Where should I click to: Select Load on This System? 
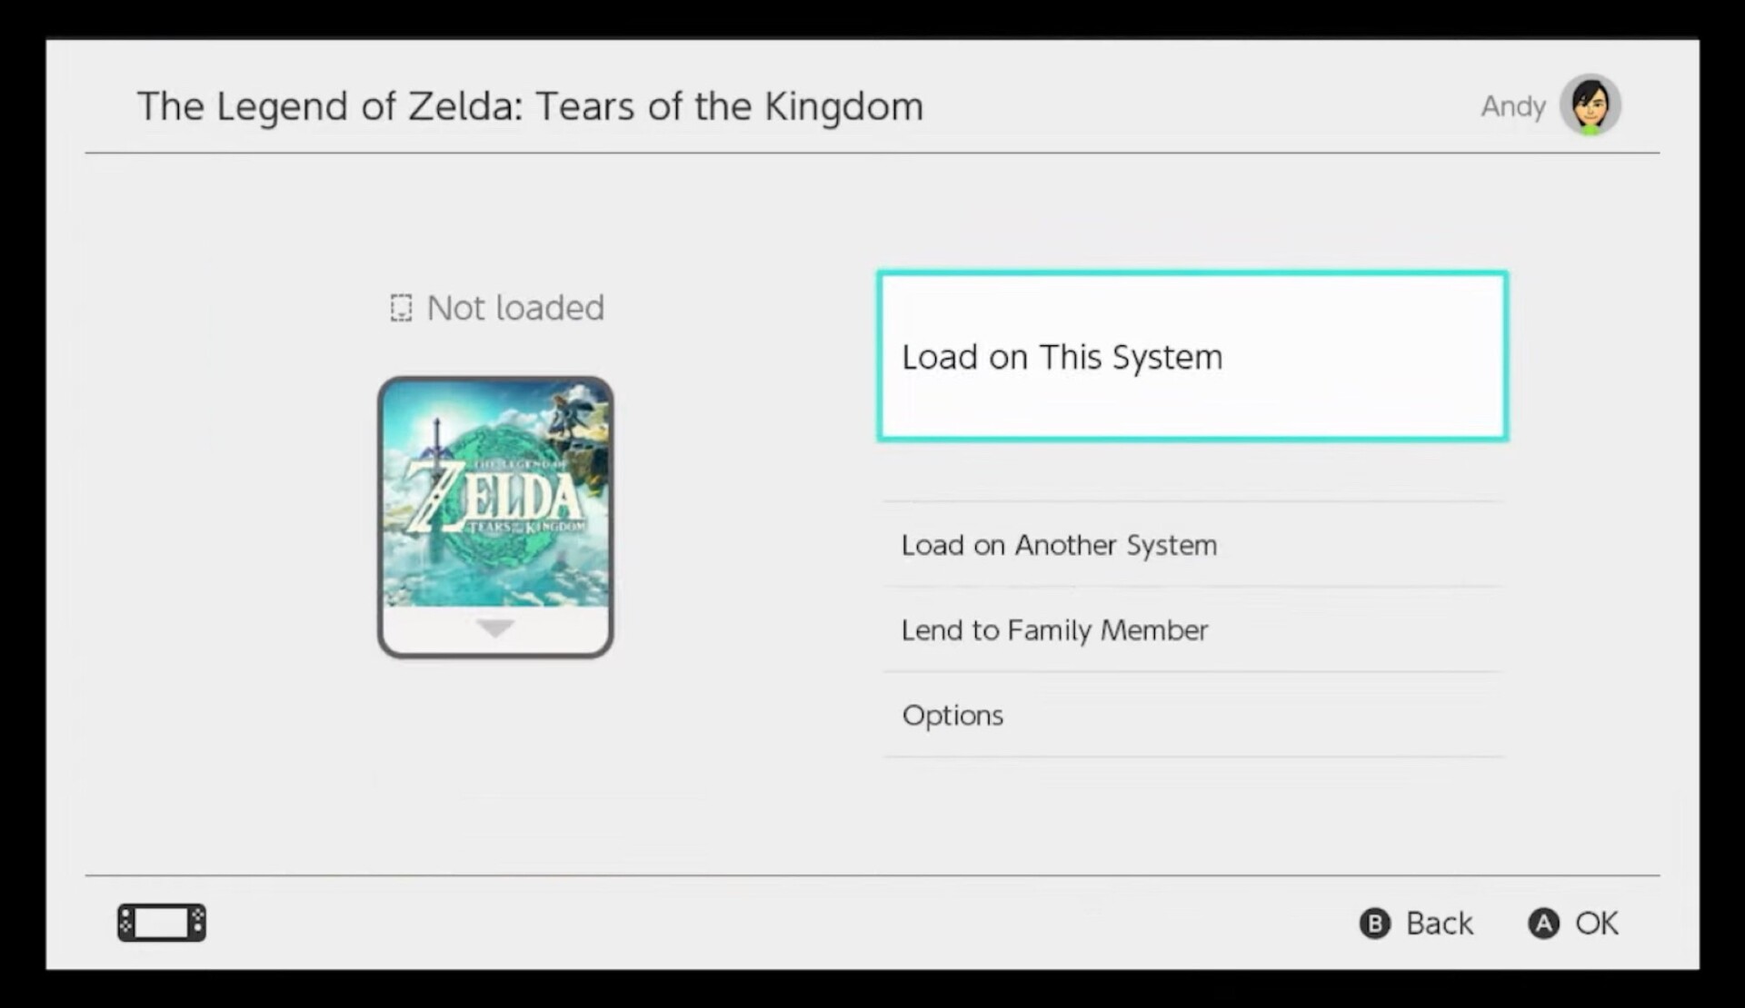(x=1192, y=357)
